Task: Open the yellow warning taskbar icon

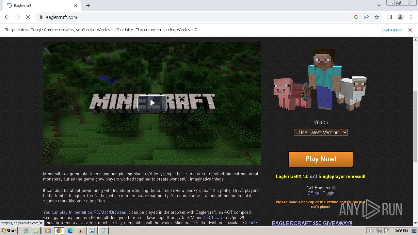Action: (x=80, y=231)
